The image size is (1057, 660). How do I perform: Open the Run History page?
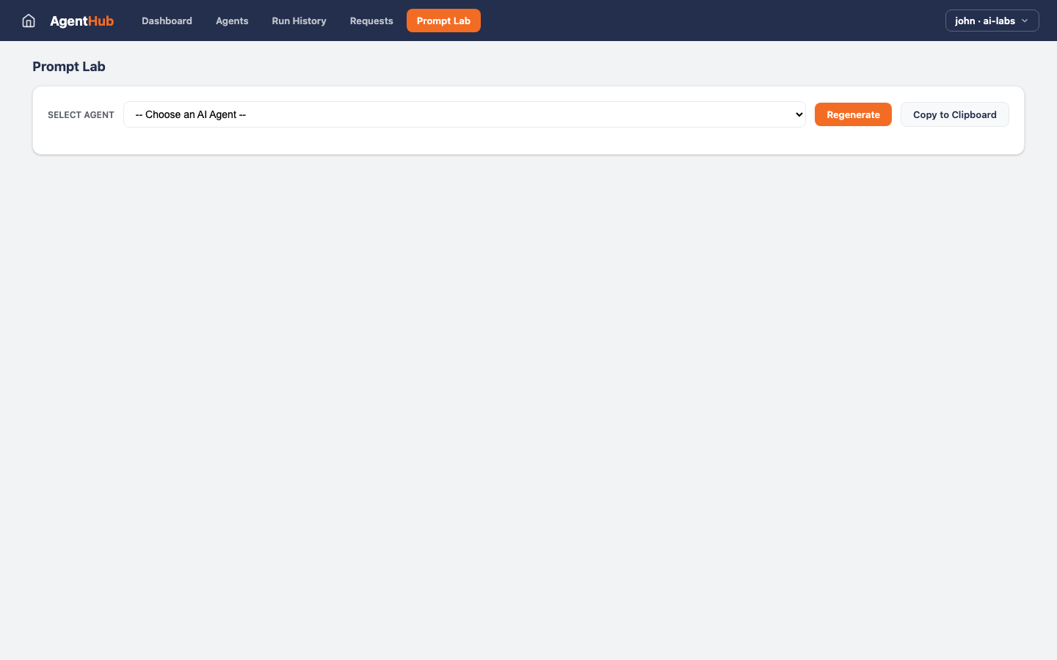(x=299, y=21)
